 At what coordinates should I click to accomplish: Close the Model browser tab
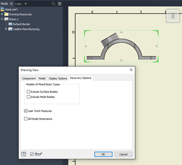11,4
